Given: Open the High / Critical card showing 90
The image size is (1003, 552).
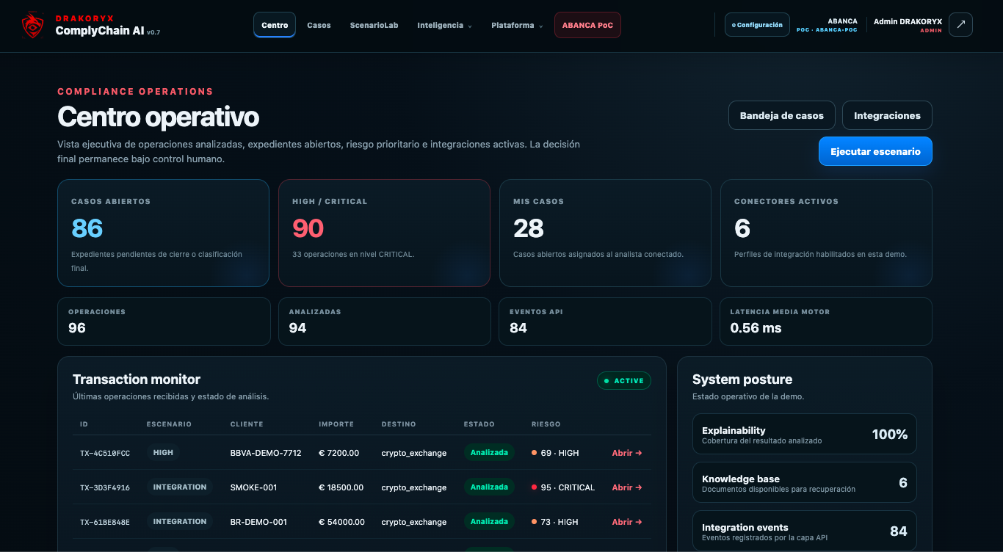Looking at the screenshot, I should click(x=384, y=233).
